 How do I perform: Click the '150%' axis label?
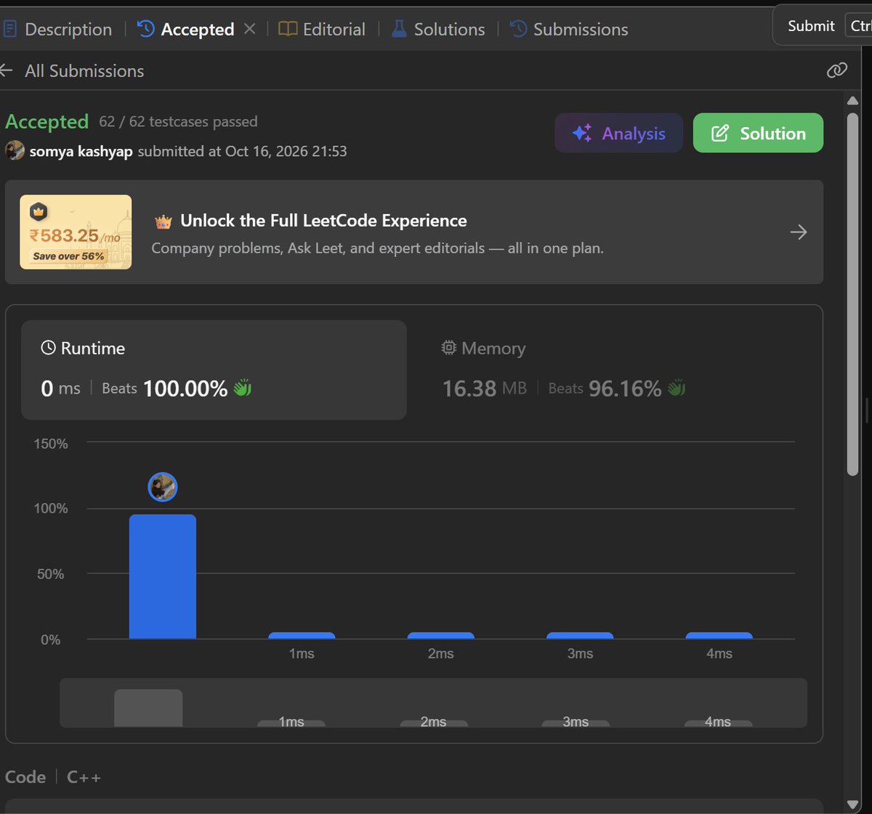(x=51, y=444)
